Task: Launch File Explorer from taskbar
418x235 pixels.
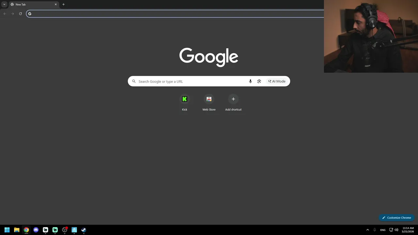Action: pyautogui.click(x=17, y=230)
